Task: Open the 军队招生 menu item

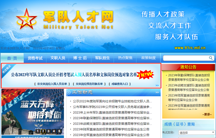Action: coord(103,58)
